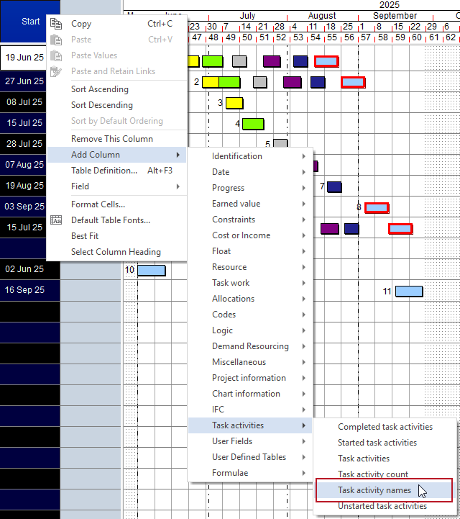Open Task work submenu
The width and height of the screenshot is (460, 519).
[250, 283]
